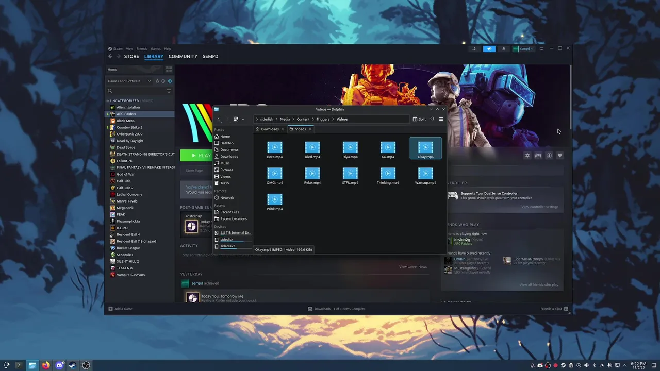The width and height of the screenshot is (660, 371).
Task: Go back with Steam's back arrow
Action: point(110,56)
